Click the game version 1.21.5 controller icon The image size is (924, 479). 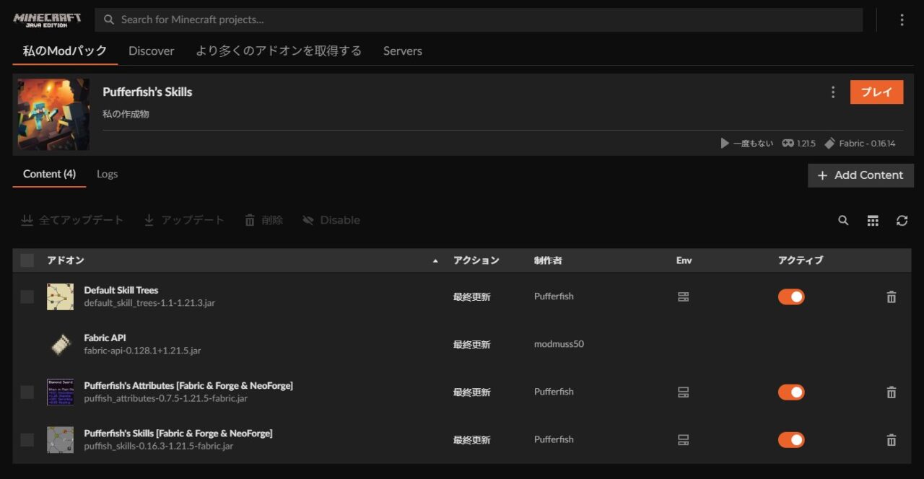pos(788,144)
